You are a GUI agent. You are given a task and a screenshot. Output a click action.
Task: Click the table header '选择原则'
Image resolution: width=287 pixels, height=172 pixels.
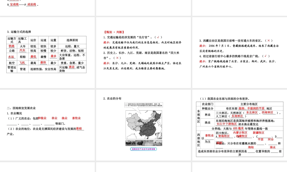tap(72, 40)
